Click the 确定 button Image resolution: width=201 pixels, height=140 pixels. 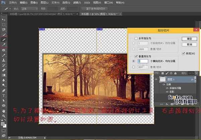[189, 39]
